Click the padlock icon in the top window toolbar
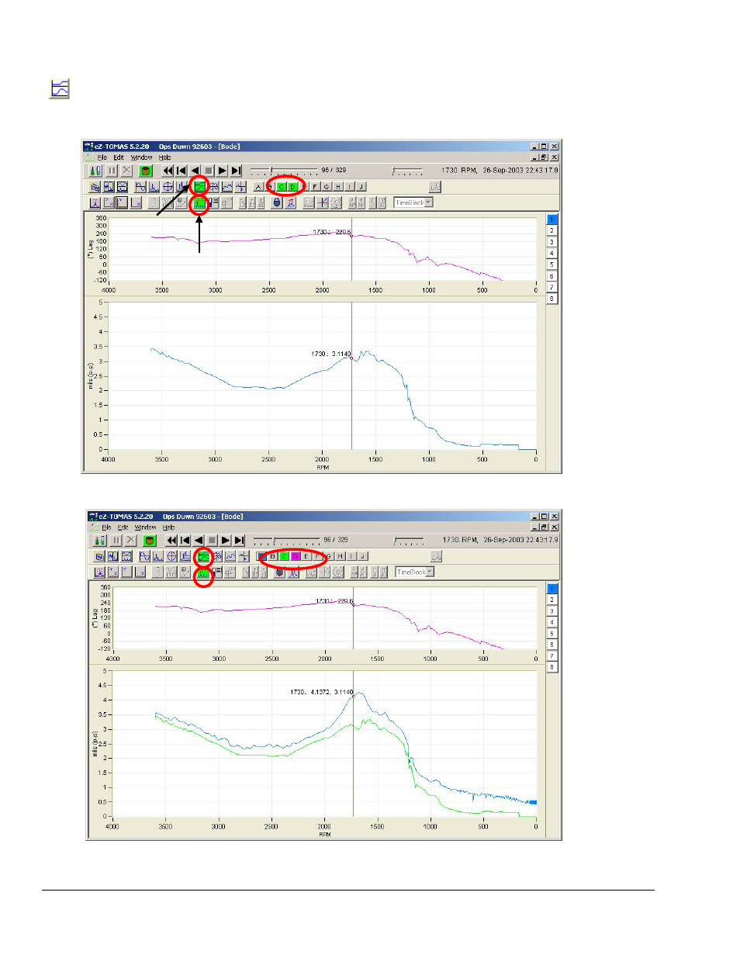The image size is (740, 958). point(276,202)
